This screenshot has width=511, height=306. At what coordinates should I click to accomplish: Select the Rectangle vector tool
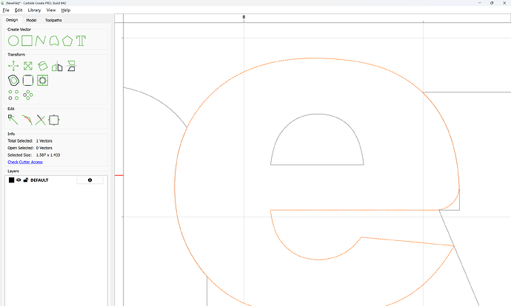(x=27, y=41)
